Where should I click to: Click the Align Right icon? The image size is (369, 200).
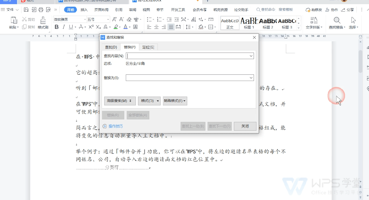[x=164, y=27]
